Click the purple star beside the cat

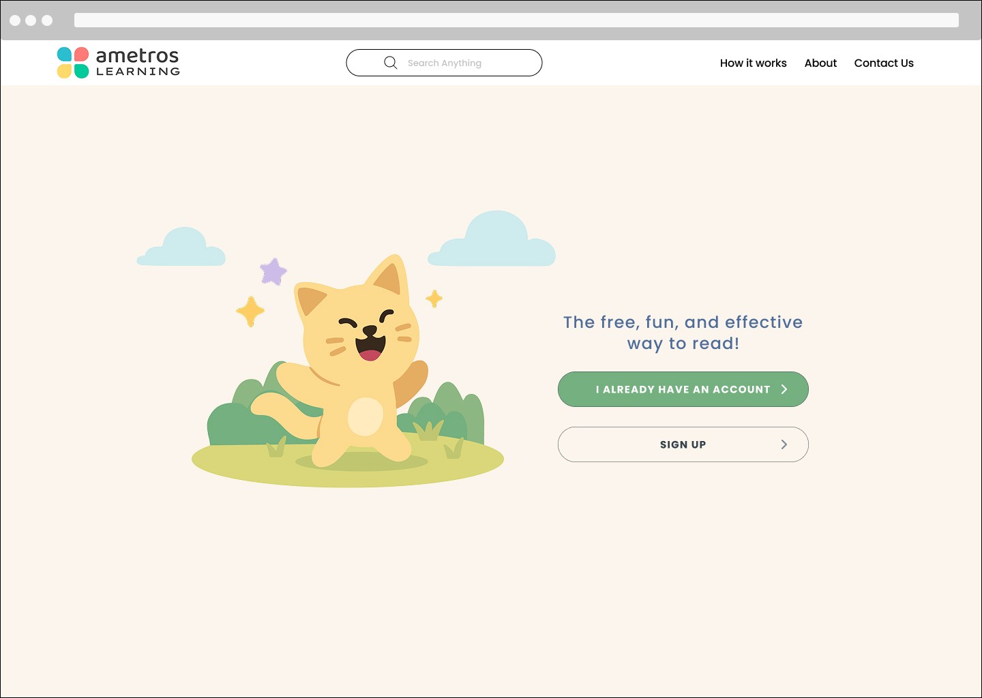pos(273,271)
